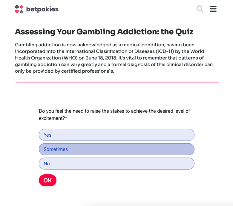233x206 pixels.
Task: Click the betpokies card suits logo icon
Action: [19, 9]
